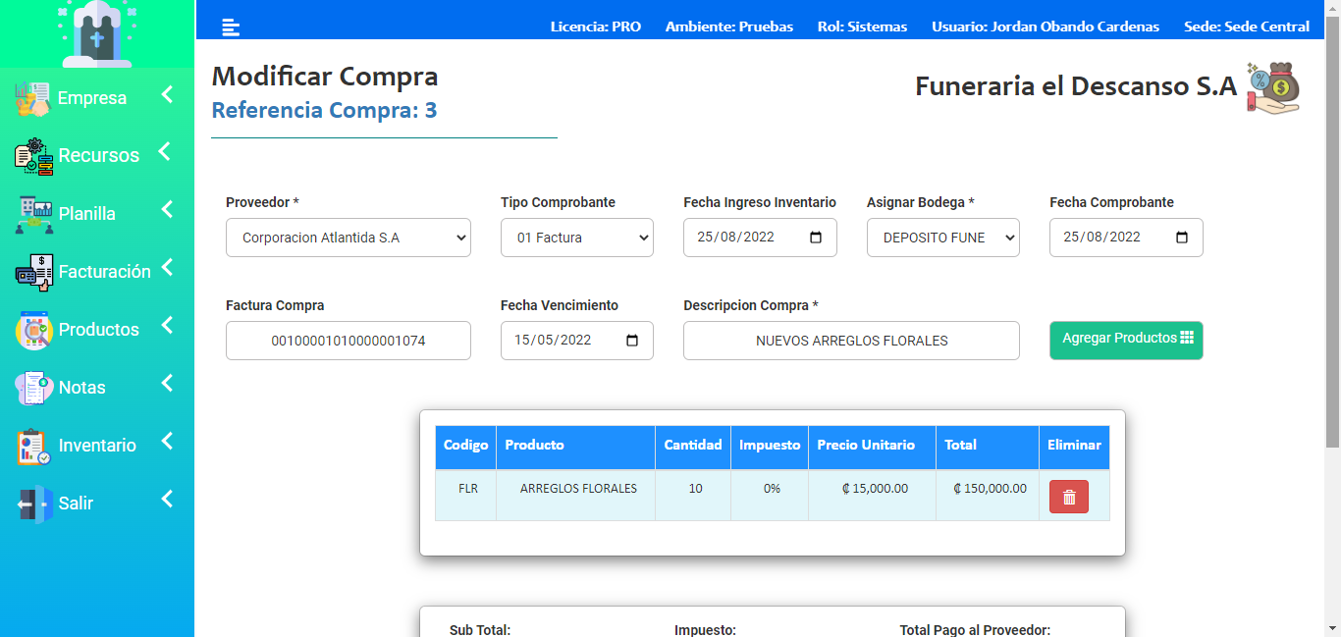Click the Descripcion Compra text field
The width and height of the screenshot is (1341, 637).
pos(851,341)
